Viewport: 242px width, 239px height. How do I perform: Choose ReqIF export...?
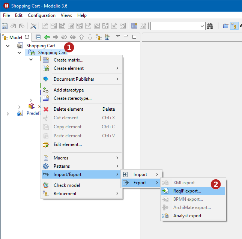click(193, 191)
